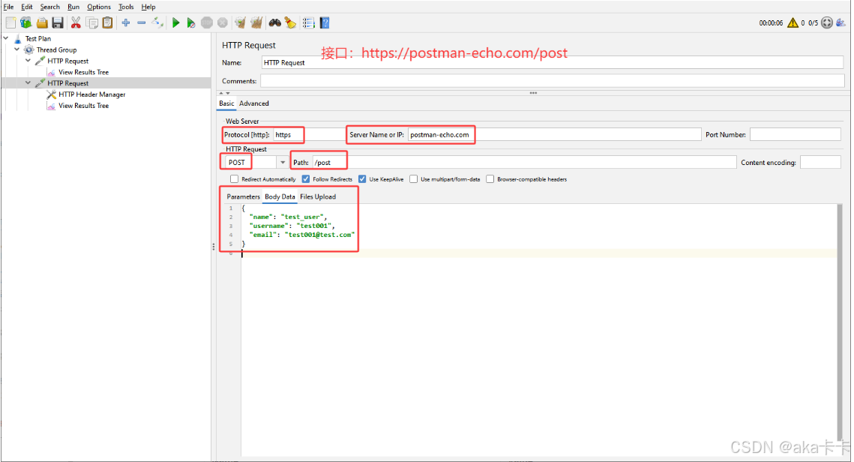Select HTTP Header Manager in the tree
The width and height of the screenshot is (854, 462).
click(x=91, y=94)
